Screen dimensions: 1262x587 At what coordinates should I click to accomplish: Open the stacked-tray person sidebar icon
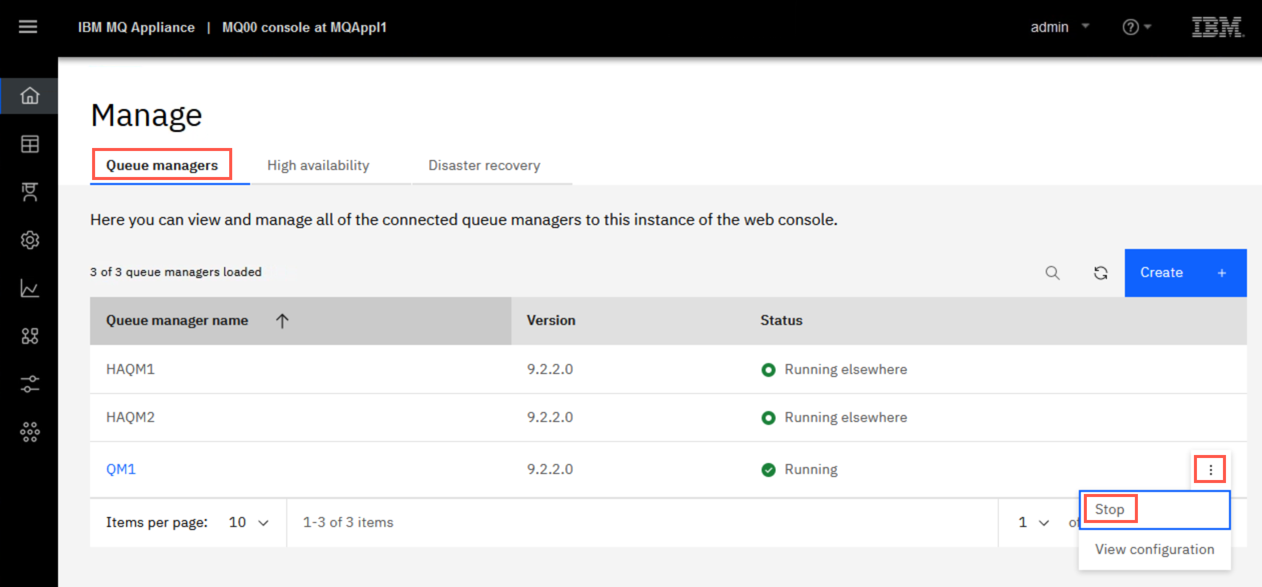click(30, 192)
